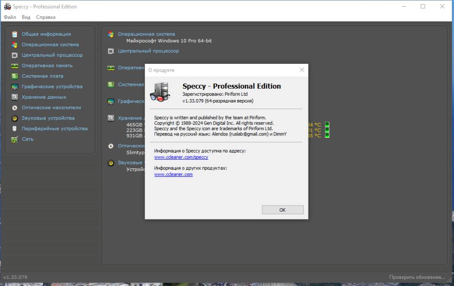The image size is (454, 286).
Task: Click Операционная система heading in summary pane
Action: click(146, 34)
